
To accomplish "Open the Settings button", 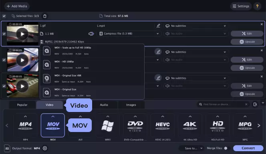I will (x=241, y=6).
